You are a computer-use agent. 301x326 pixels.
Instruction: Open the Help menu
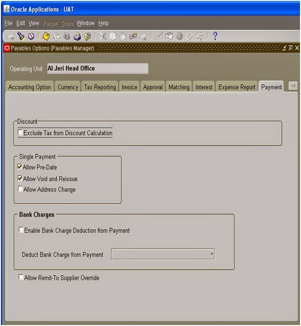[x=103, y=23]
